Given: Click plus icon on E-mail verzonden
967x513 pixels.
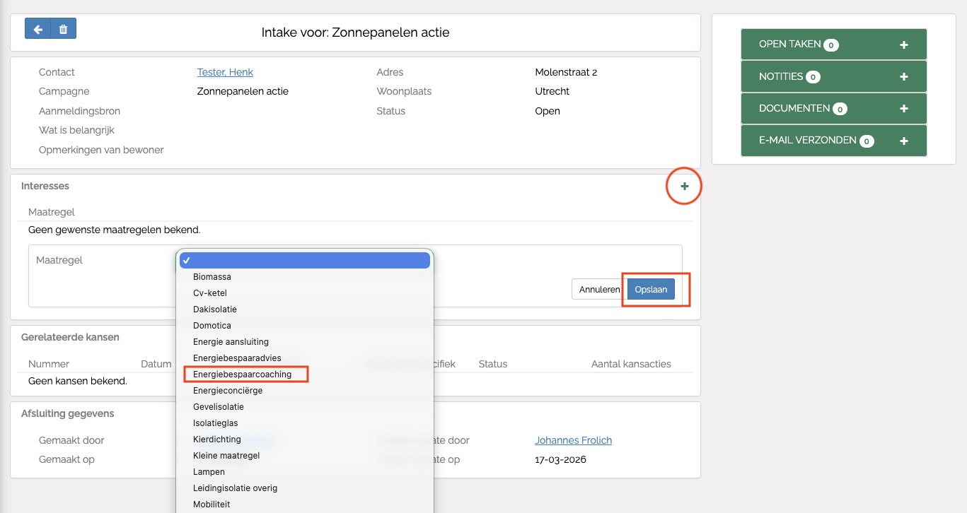Looking at the screenshot, I should pos(903,141).
